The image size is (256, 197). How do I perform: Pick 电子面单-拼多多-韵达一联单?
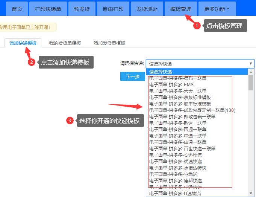pyautogui.click(x=197, y=123)
